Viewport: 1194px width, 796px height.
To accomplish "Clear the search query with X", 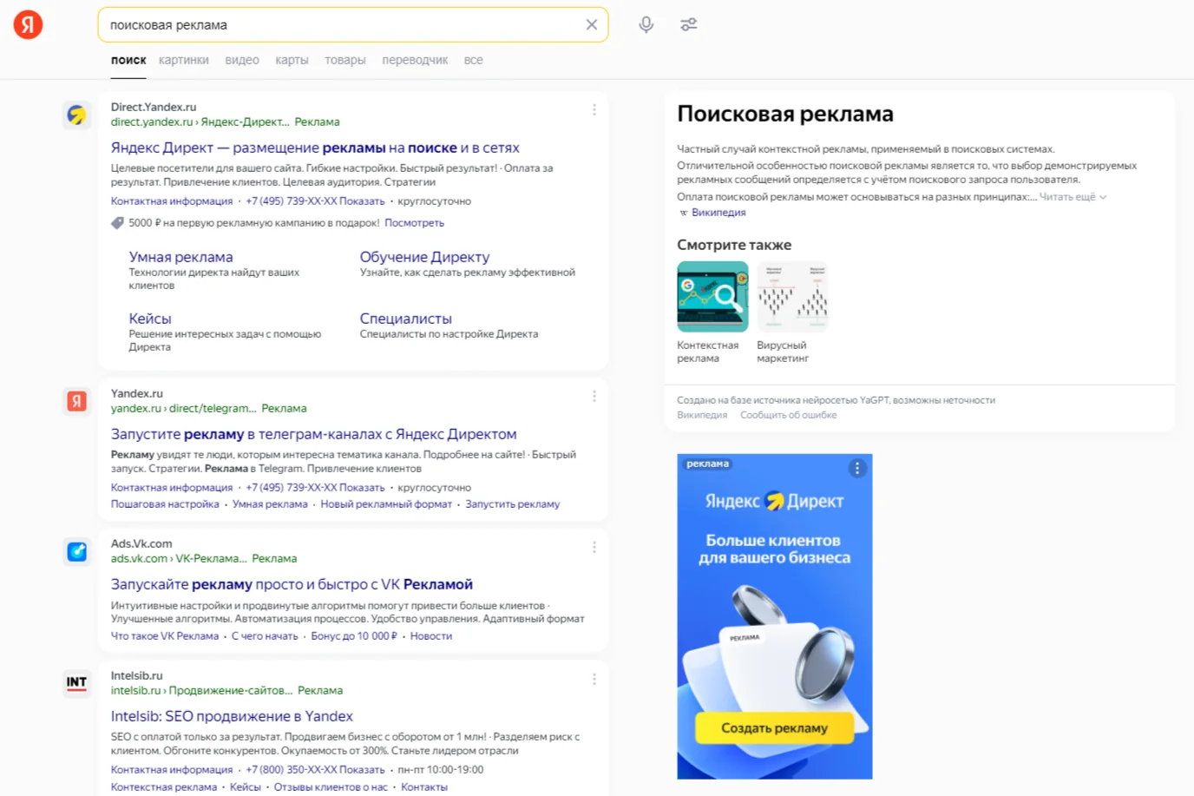I will 592,24.
